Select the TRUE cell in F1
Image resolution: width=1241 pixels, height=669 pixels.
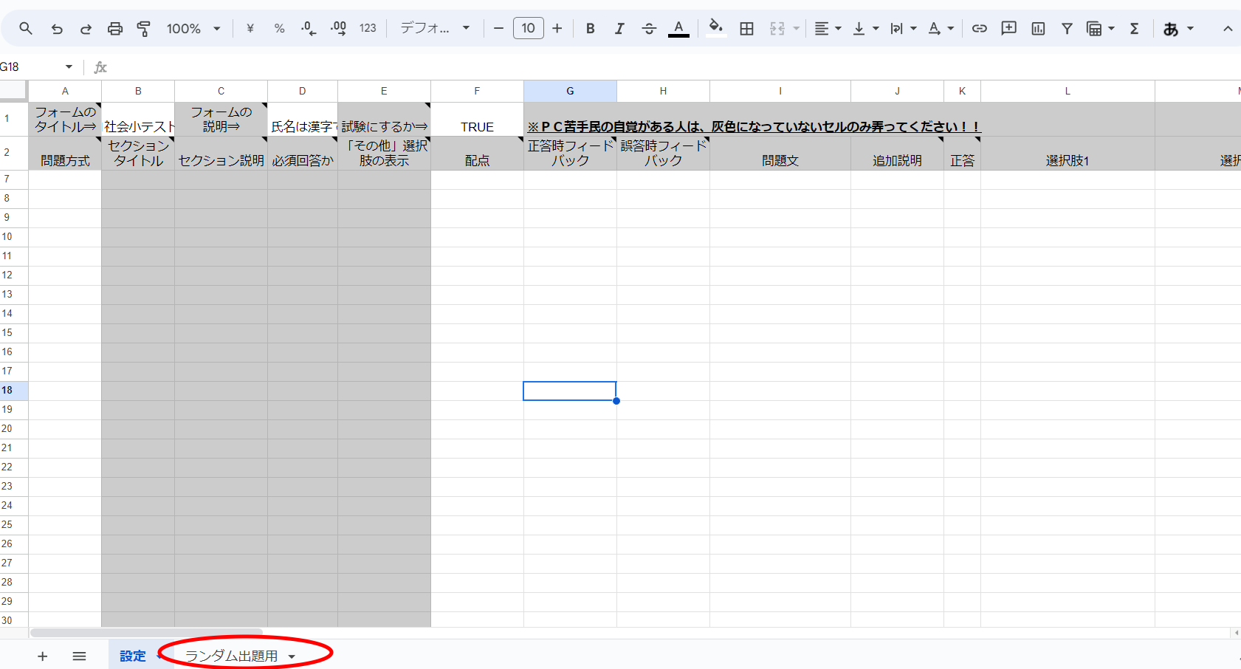point(477,119)
